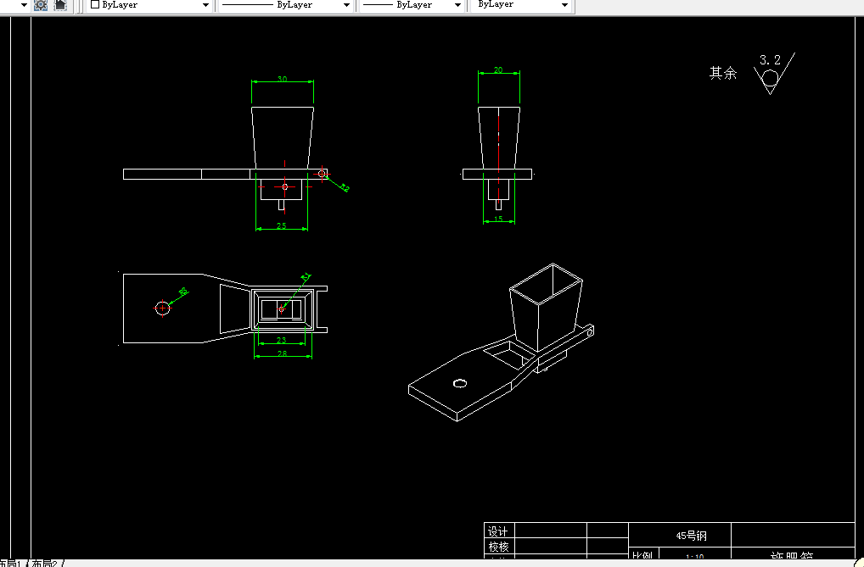
Task: Click the 其余 annotation text
Action: 723,73
